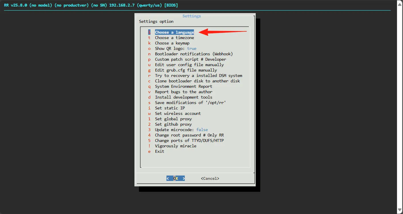Choose 'Edit grub.cfg file manually'

click(x=186, y=70)
